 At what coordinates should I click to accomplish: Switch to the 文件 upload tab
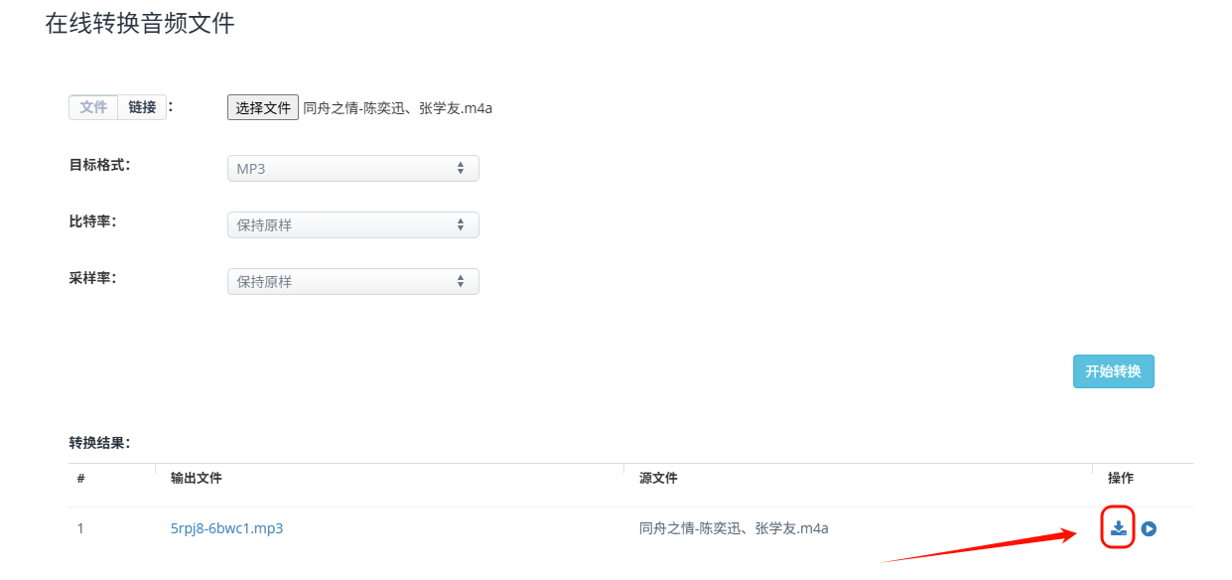click(x=93, y=107)
